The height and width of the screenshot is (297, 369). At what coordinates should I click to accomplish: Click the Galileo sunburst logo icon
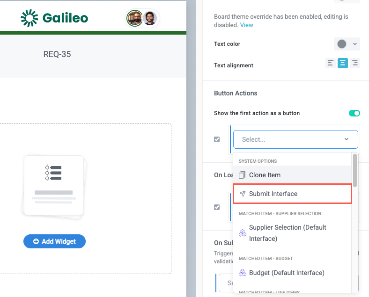pyautogui.click(x=29, y=18)
